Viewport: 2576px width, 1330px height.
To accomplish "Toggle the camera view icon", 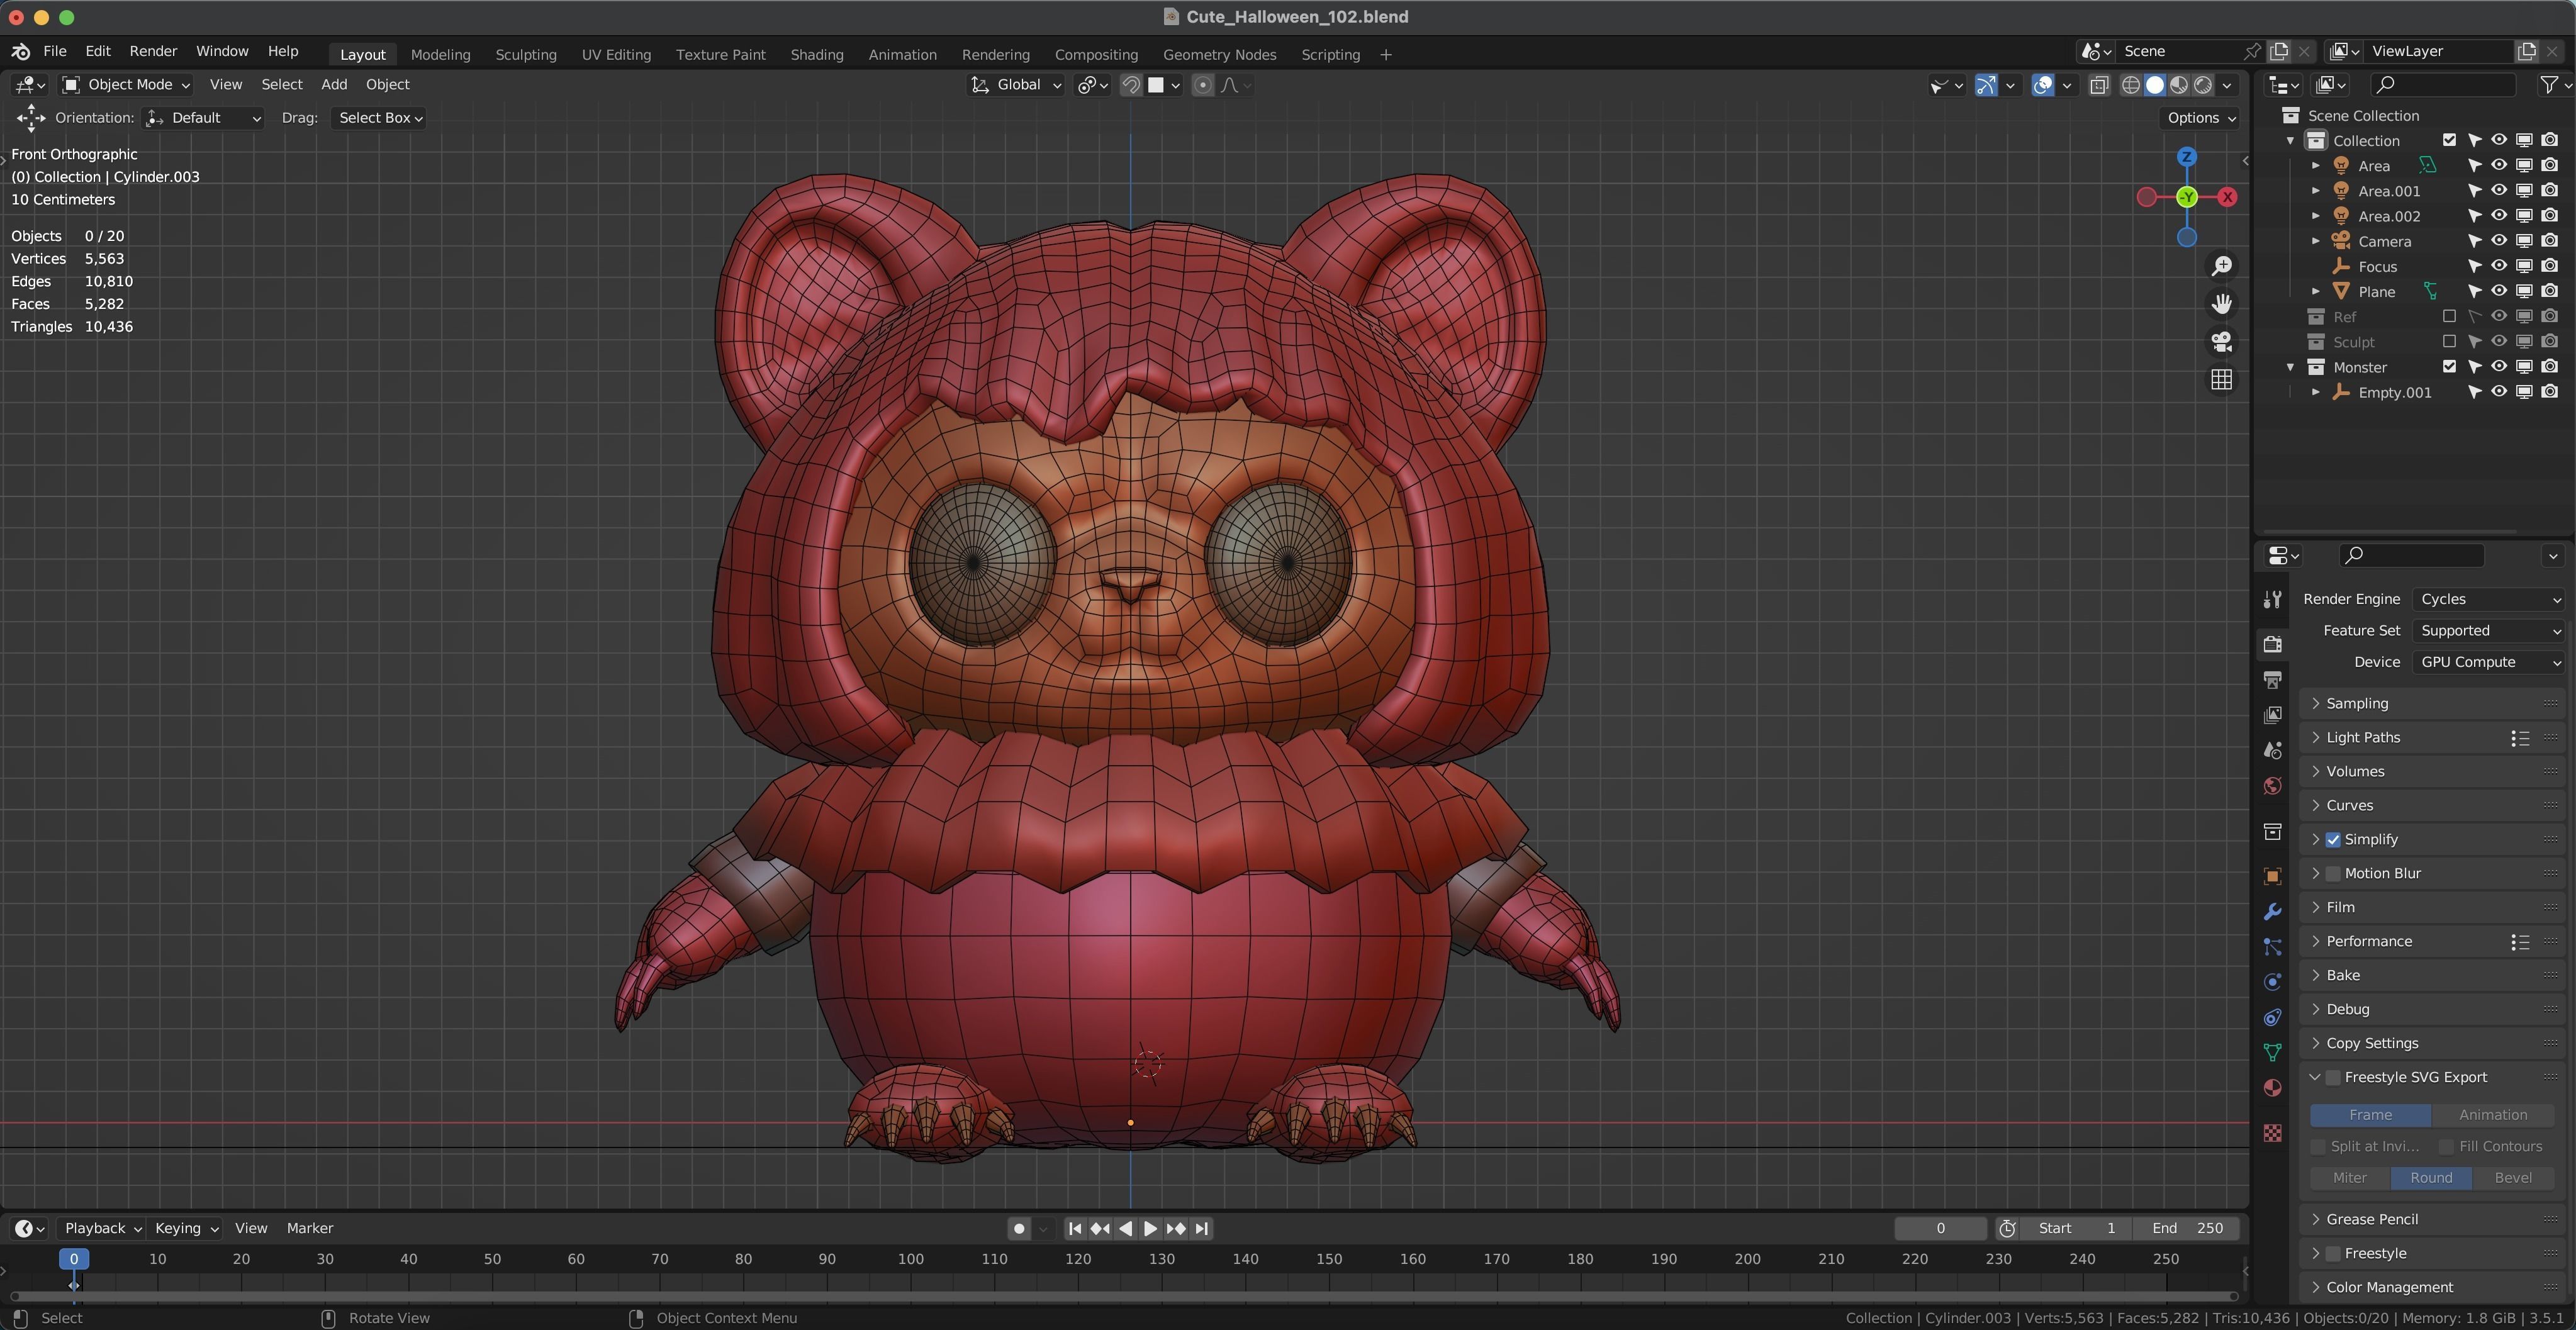I will [2221, 342].
